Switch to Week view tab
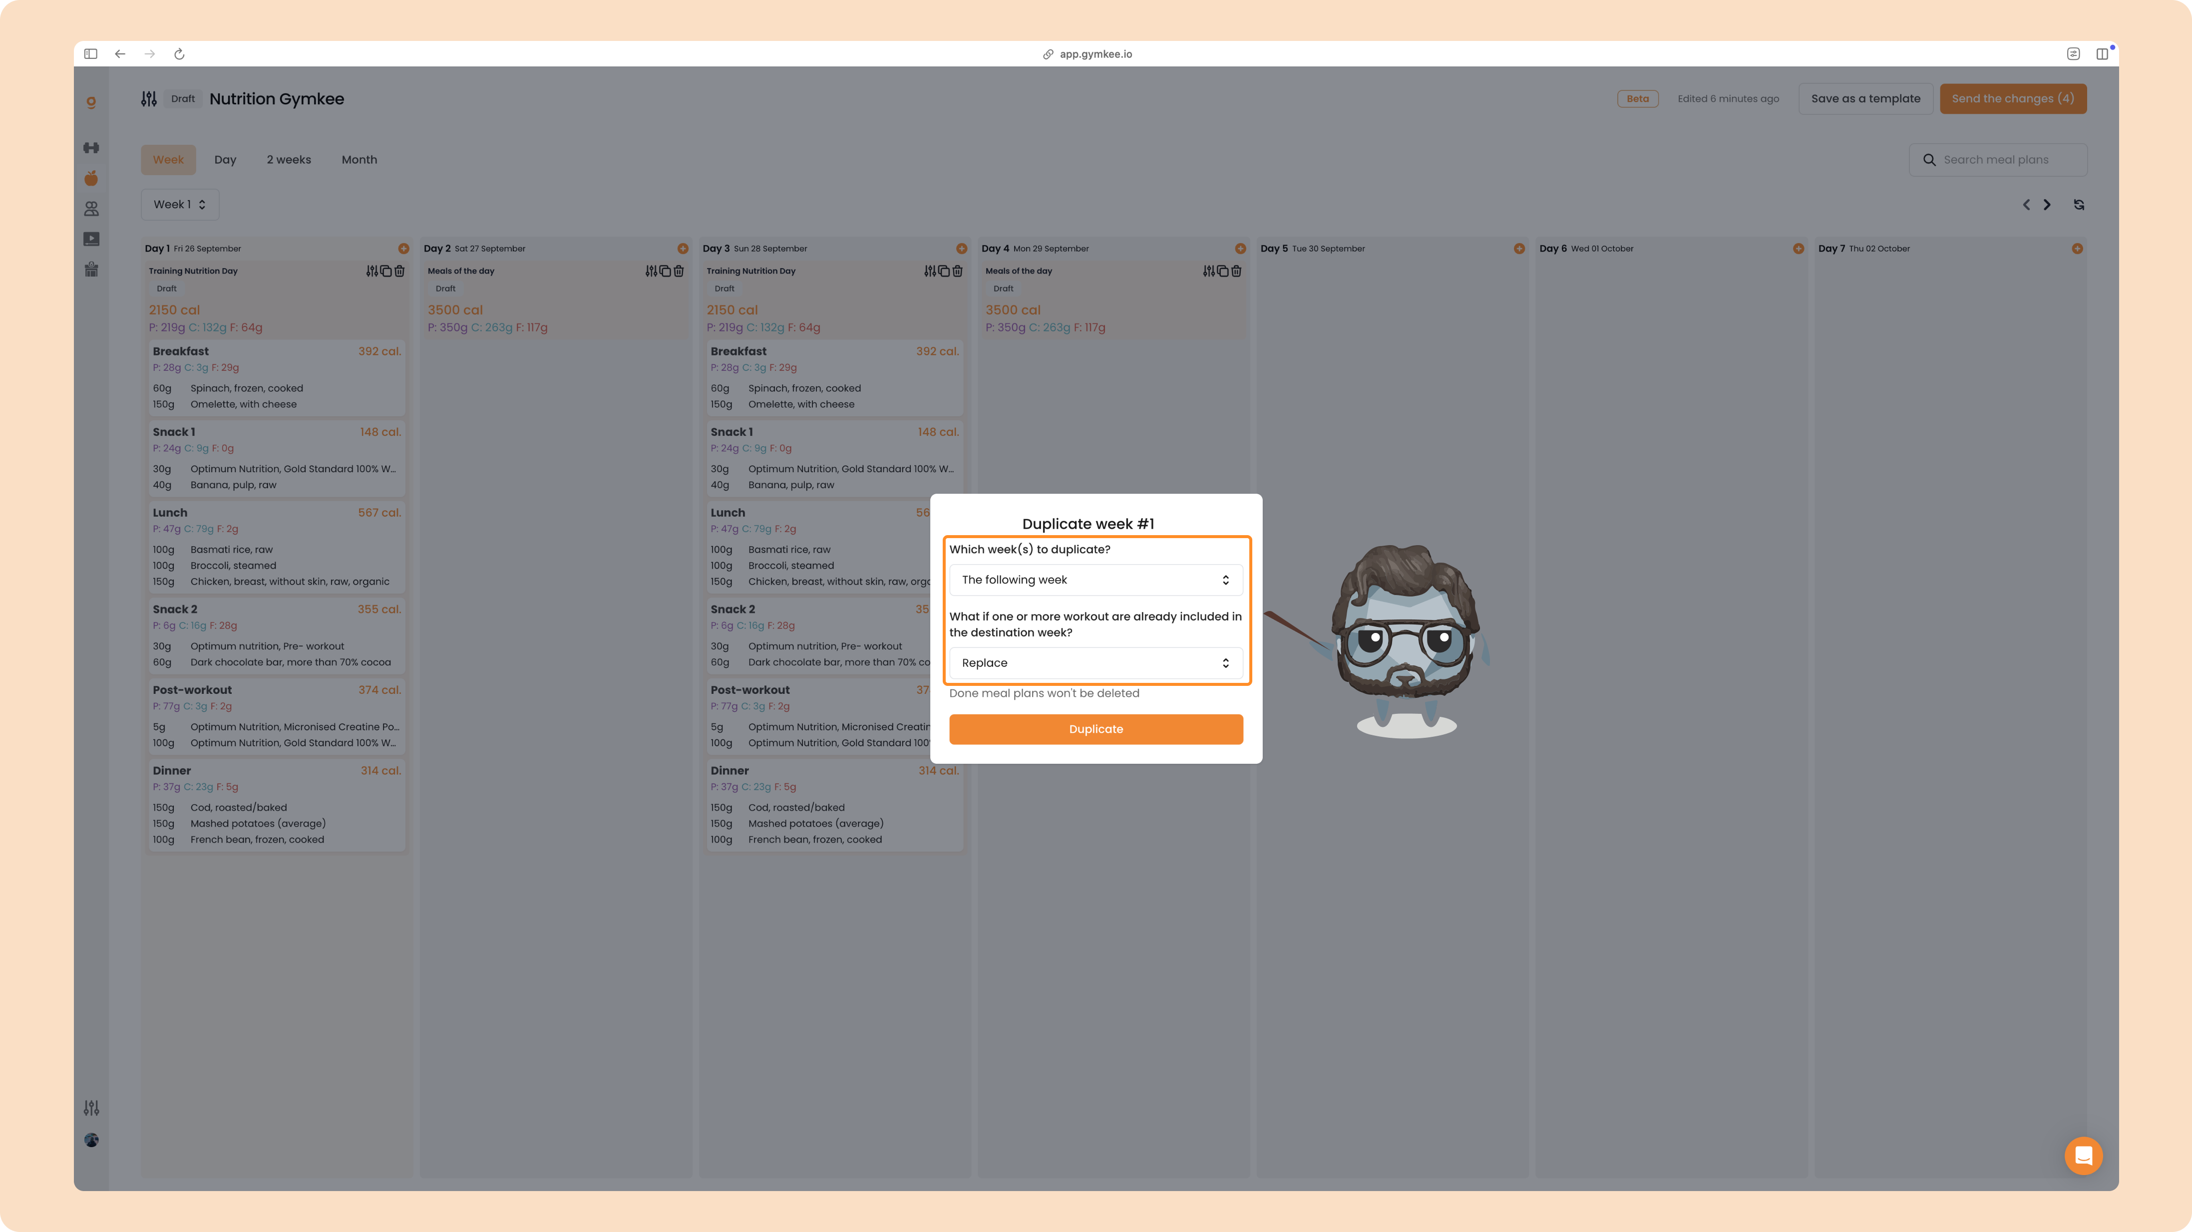The width and height of the screenshot is (2192, 1232). pos(168,159)
